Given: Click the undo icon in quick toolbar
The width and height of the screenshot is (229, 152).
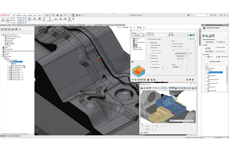Looking at the screenshot, I should click(65, 15).
